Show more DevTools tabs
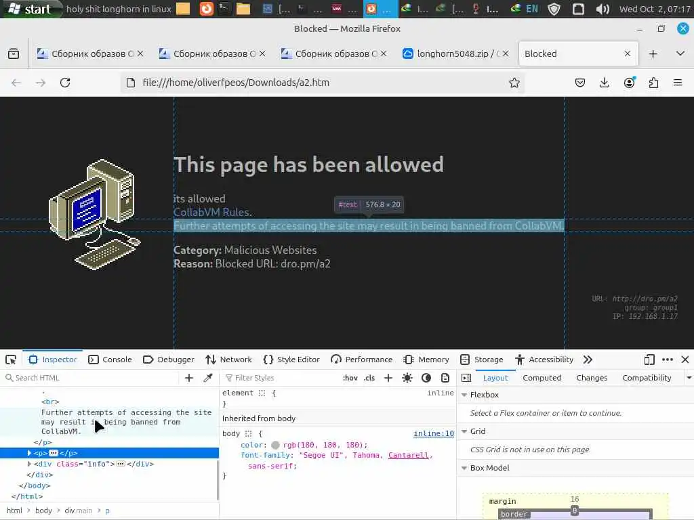 point(588,360)
